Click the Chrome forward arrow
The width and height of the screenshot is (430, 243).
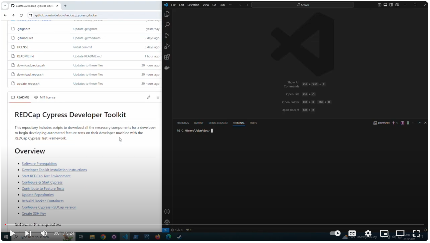(x=13, y=15)
